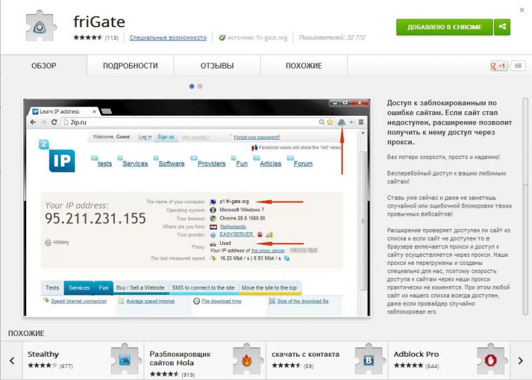Click the 'Sign up' link in screenshot
Viewport: 532px width, 380px height.
166,137
